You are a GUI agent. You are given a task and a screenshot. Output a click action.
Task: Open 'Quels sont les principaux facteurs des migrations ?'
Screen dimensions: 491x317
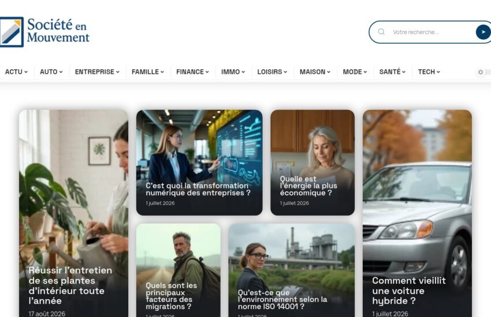172,296
